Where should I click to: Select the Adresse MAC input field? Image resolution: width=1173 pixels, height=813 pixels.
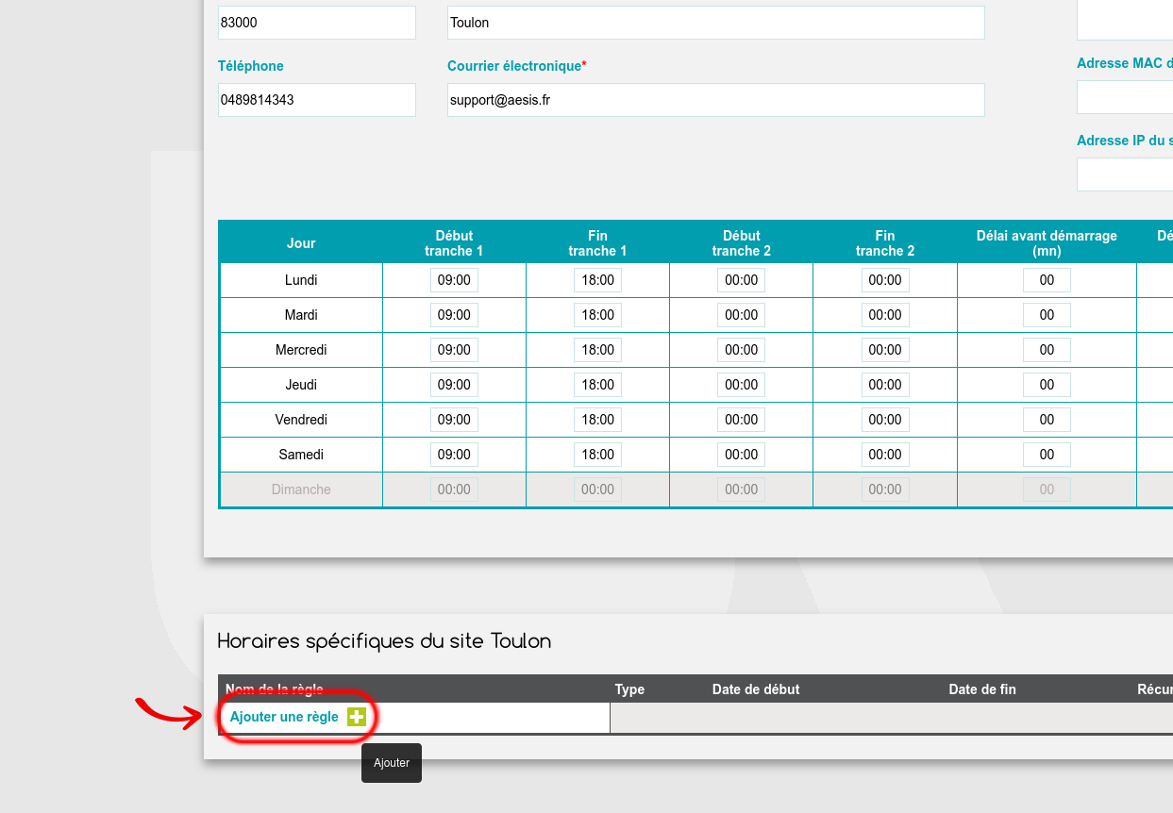pyautogui.click(x=1125, y=97)
